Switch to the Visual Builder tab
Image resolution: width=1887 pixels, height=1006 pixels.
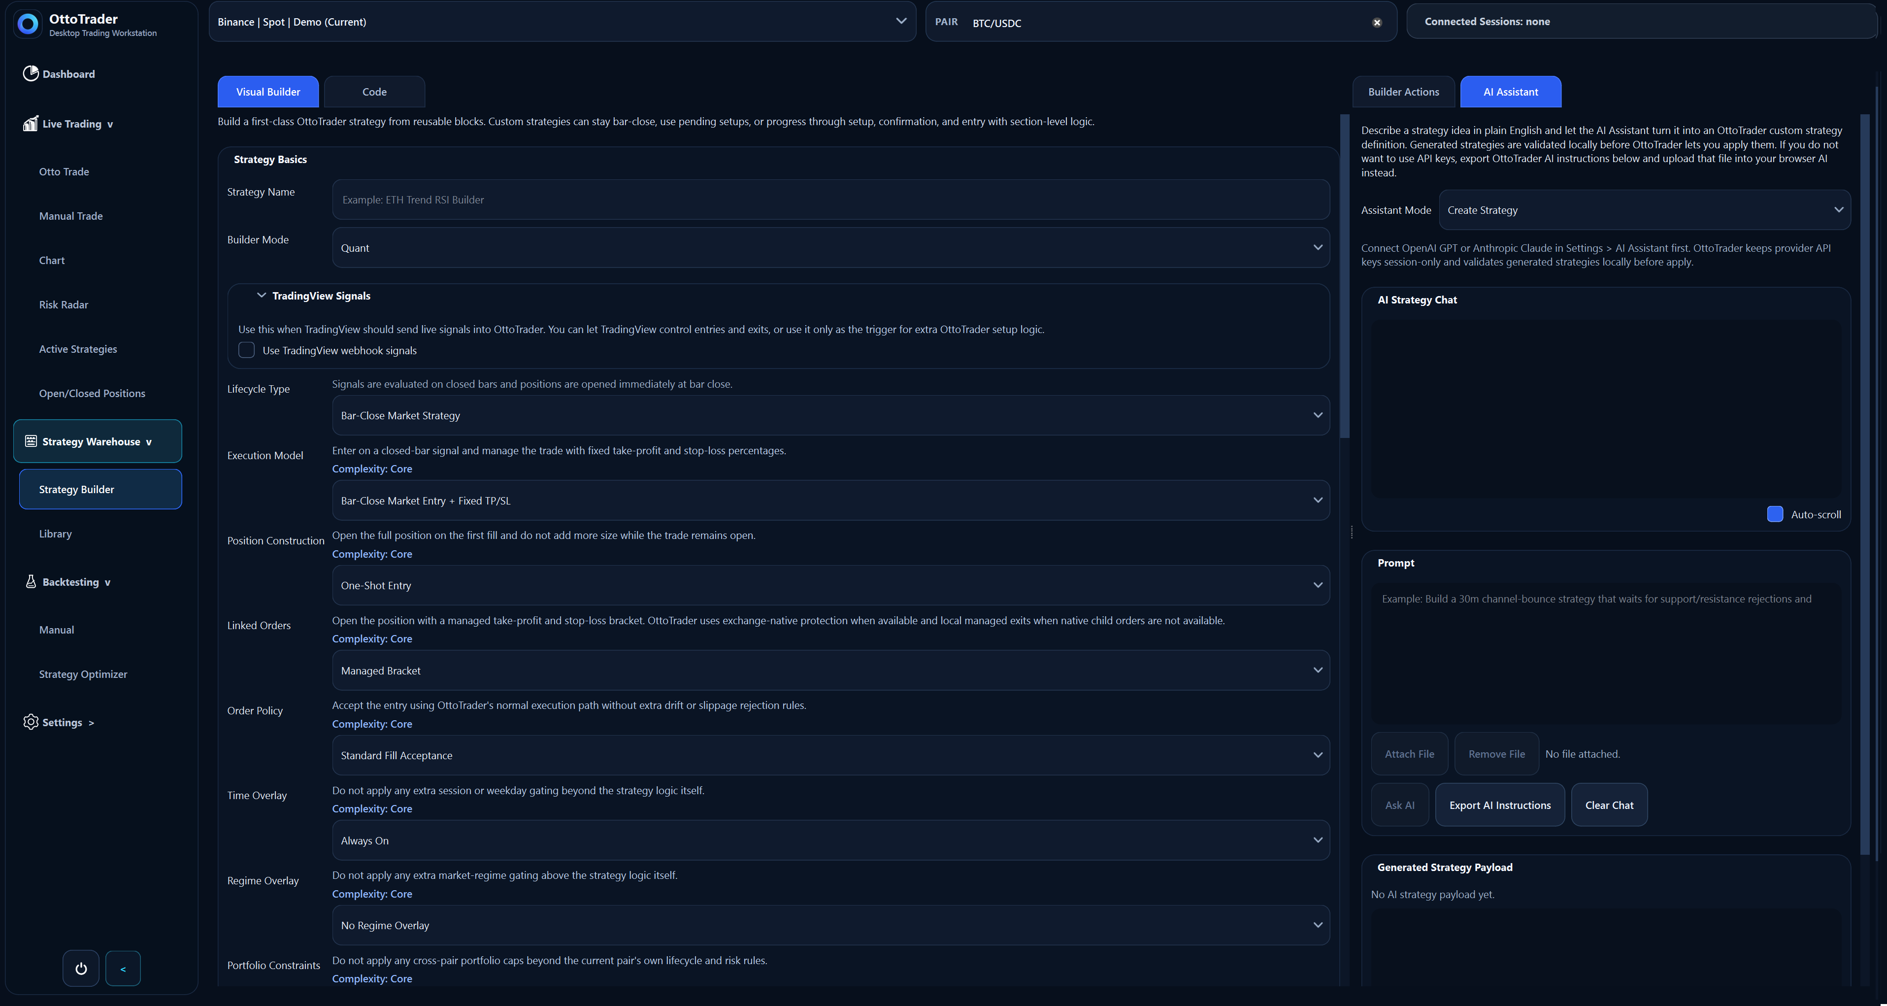[268, 92]
